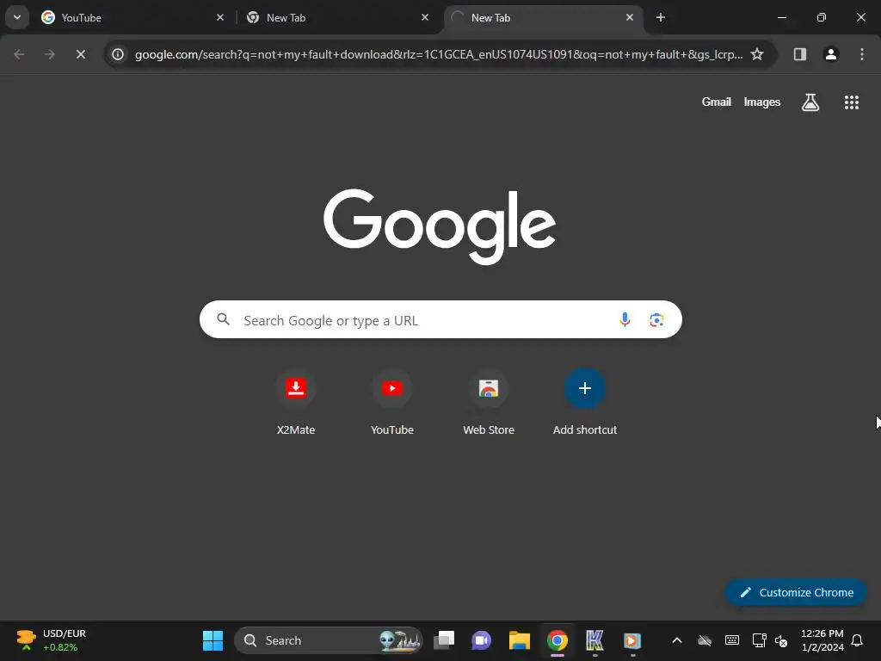
Task: Open Chrome three-dot menu
Action: [x=861, y=54]
